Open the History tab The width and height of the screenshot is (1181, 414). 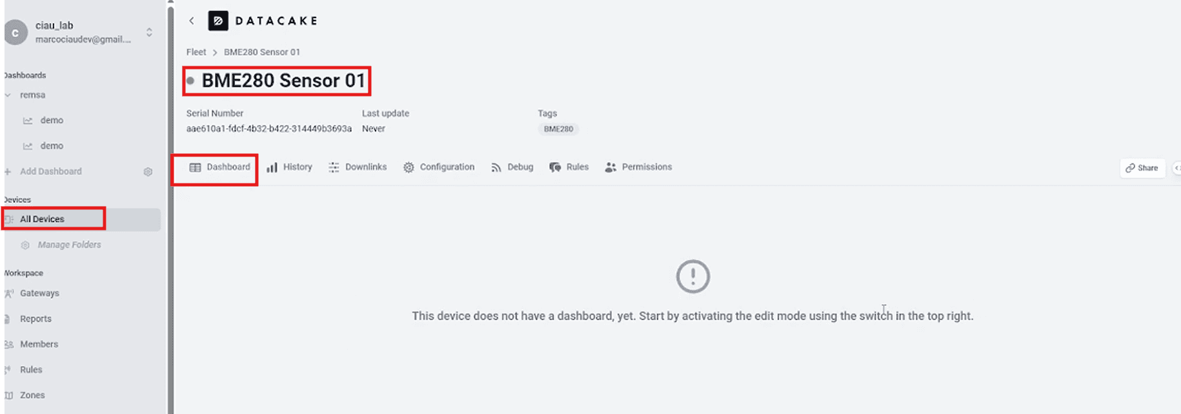tap(290, 167)
